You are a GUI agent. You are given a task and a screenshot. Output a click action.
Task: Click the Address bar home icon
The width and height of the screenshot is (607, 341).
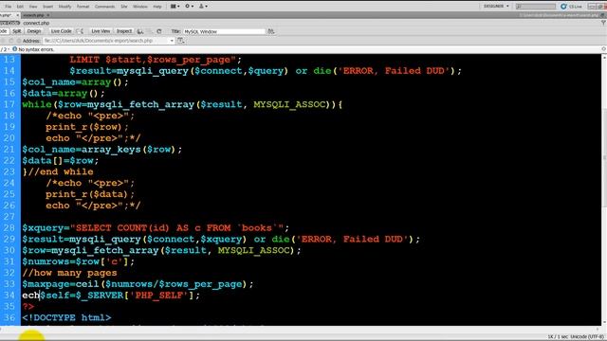19,41
